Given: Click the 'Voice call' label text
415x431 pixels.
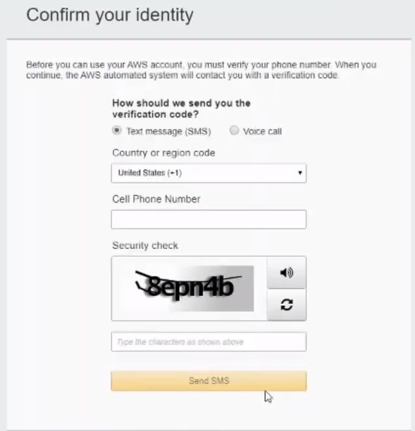Looking at the screenshot, I should tap(262, 131).
